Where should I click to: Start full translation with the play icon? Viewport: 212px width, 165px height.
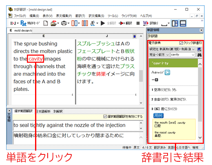pos(103,23)
